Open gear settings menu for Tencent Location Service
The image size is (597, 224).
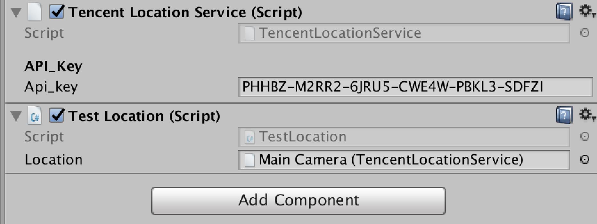(x=587, y=11)
